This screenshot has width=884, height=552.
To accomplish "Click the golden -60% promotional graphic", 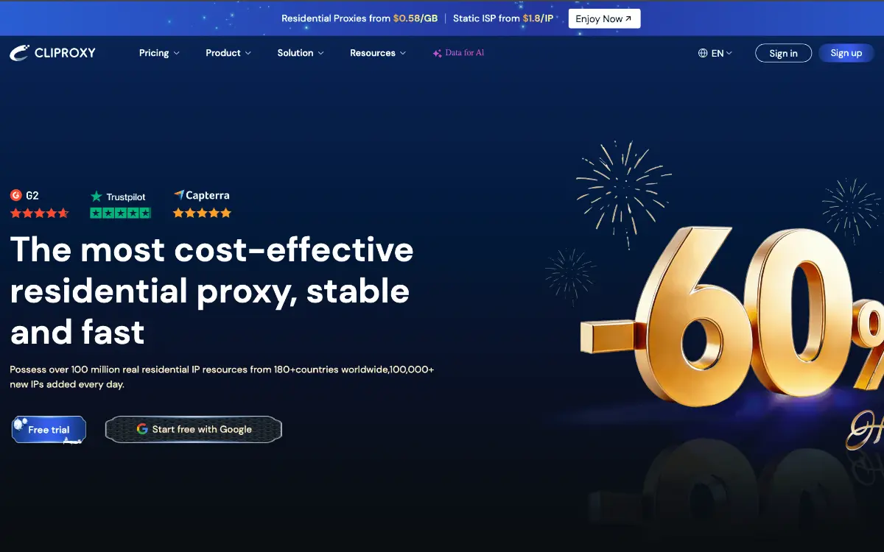I will tap(733, 316).
